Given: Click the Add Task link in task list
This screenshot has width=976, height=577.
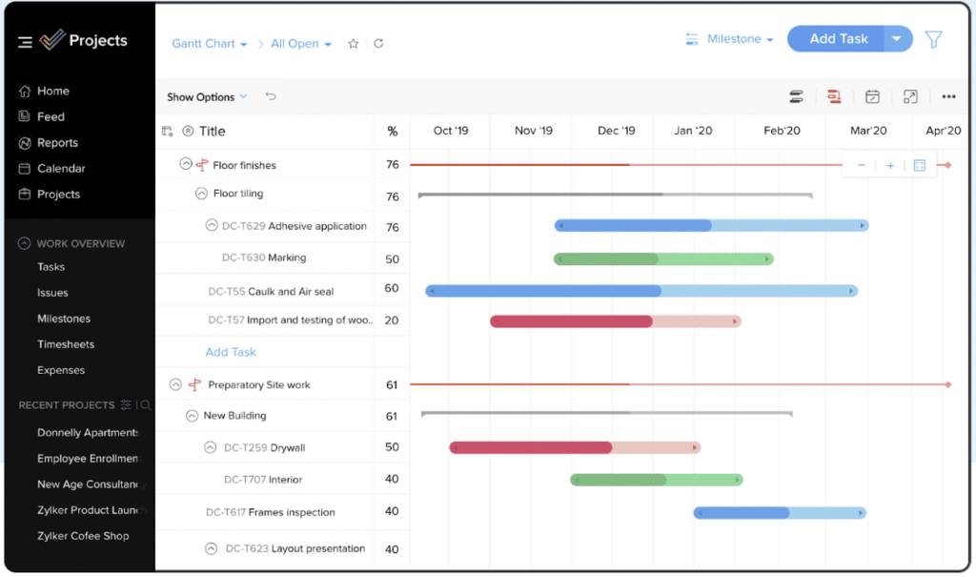Looking at the screenshot, I should [231, 352].
